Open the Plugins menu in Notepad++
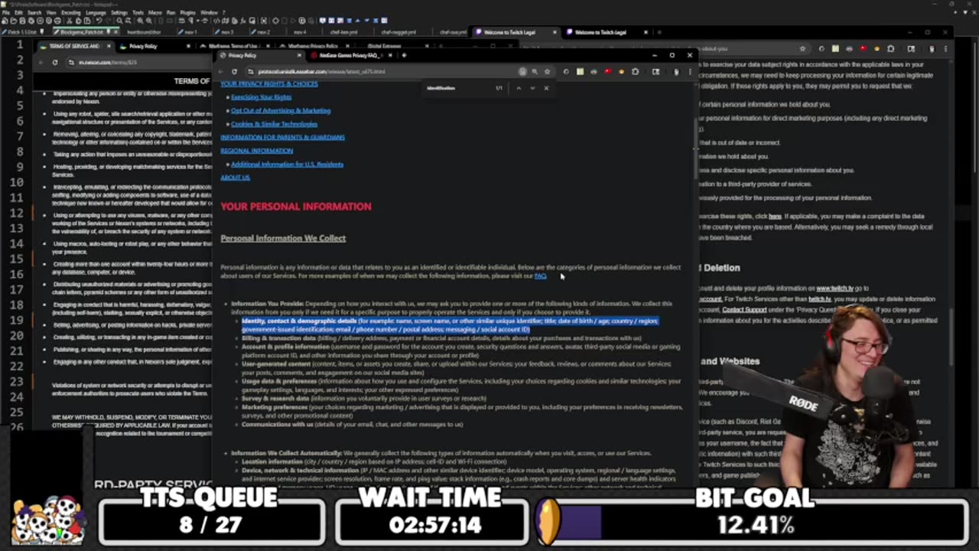Image resolution: width=979 pixels, height=551 pixels. (x=187, y=13)
